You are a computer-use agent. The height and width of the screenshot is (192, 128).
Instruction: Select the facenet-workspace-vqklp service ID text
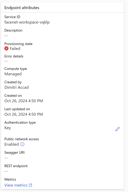(27, 22)
